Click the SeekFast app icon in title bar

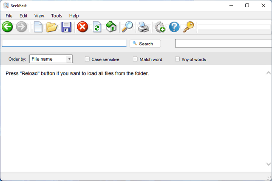6,6
